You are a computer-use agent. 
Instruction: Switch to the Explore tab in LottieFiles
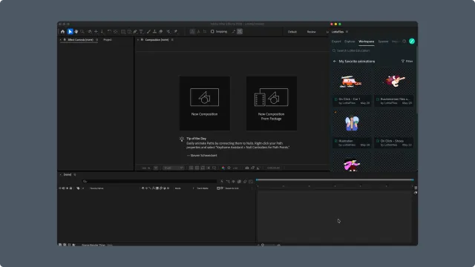350,42
